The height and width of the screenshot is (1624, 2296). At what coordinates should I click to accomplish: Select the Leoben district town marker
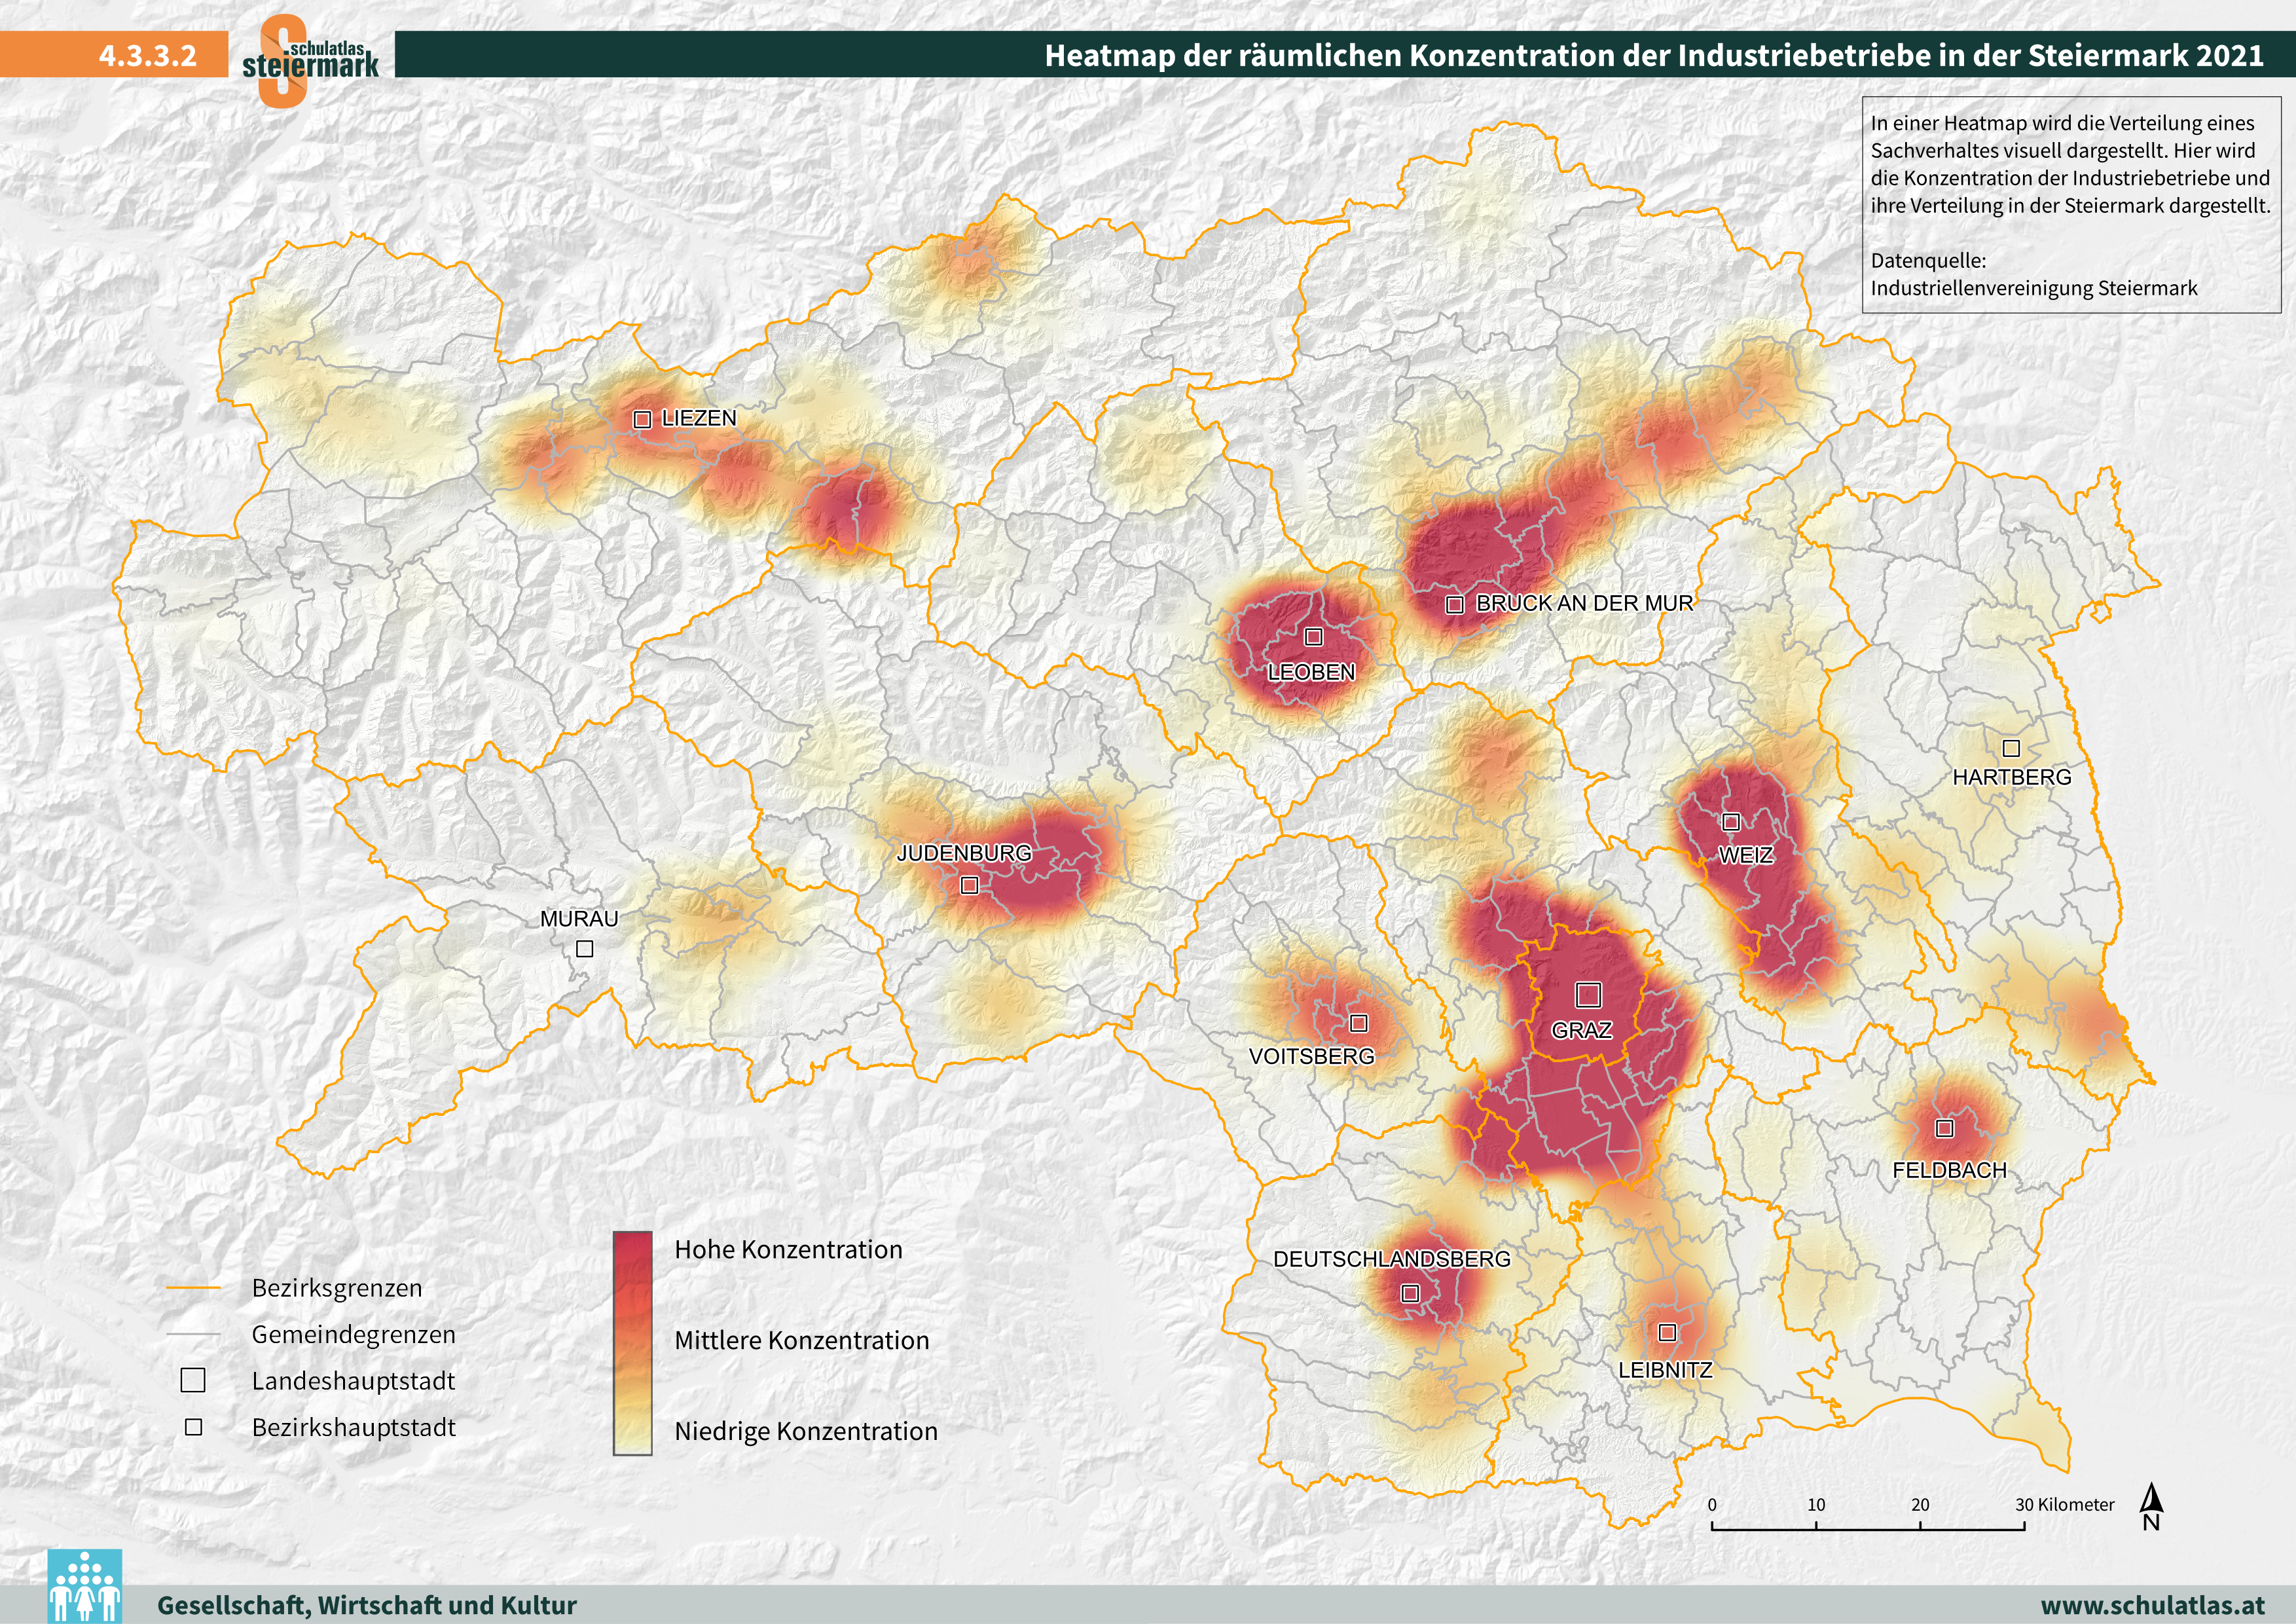tap(1314, 637)
